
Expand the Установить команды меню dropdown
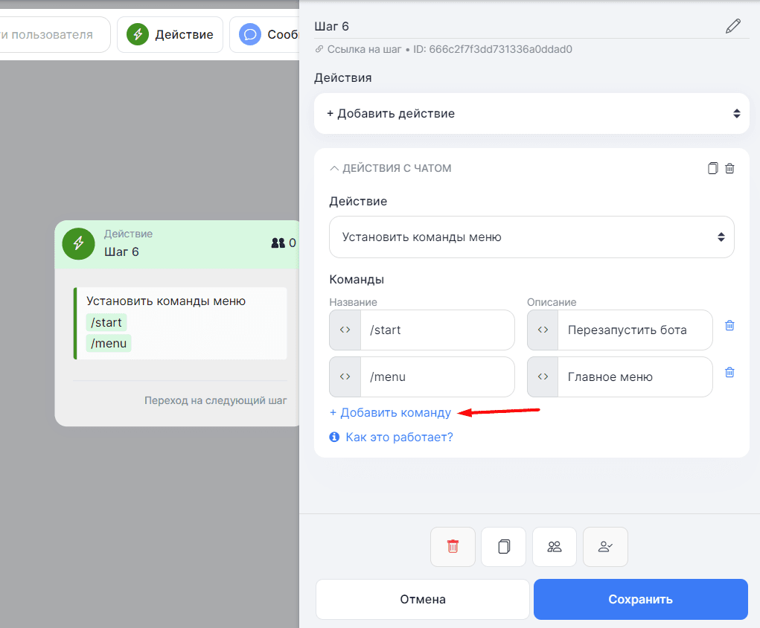(531, 237)
